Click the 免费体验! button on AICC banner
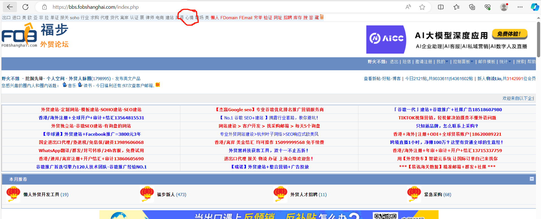This screenshot has height=219, width=541. (510, 34)
